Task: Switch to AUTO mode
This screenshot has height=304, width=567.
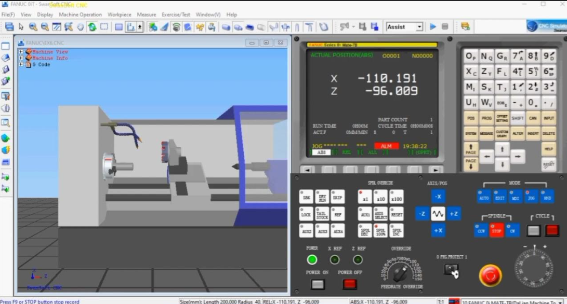Action: (484, 197)
